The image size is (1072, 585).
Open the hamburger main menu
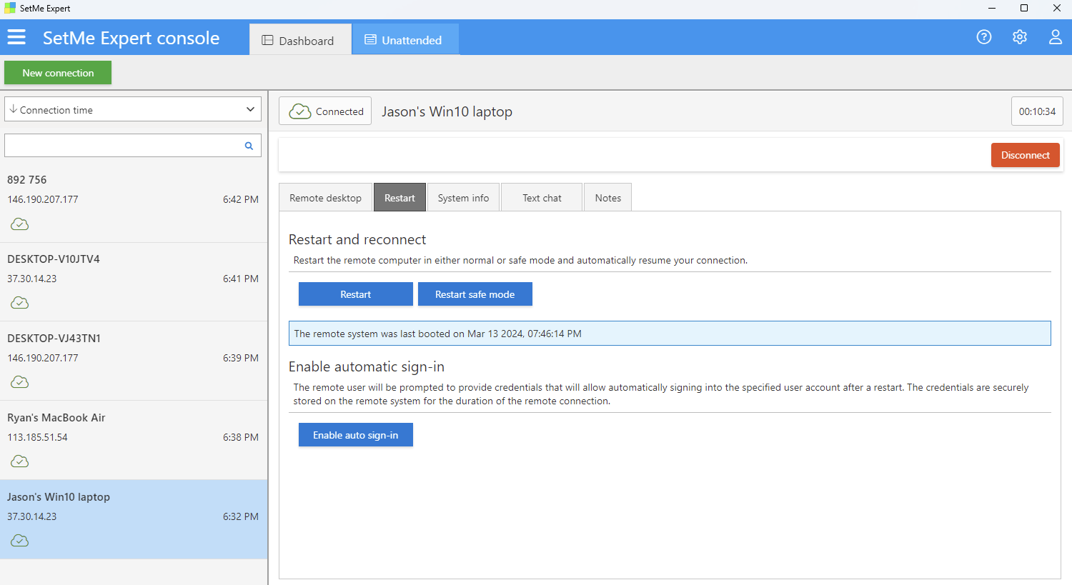pyautogui.click(x=16, y=37)
